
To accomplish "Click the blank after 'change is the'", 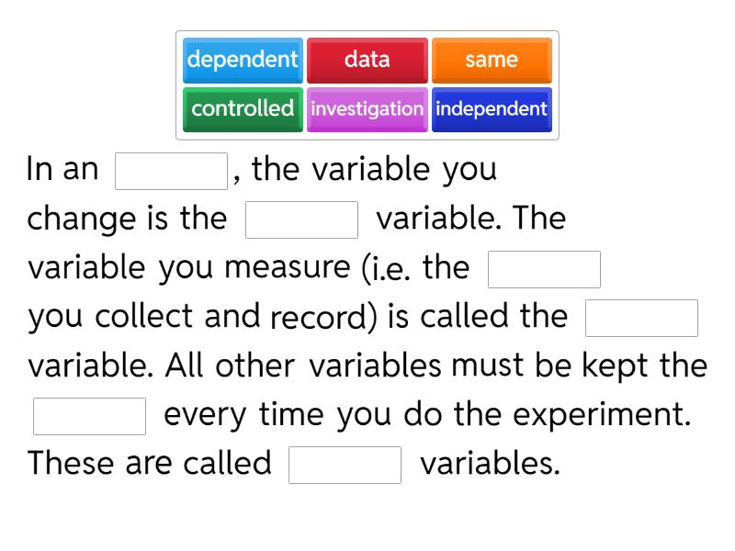I will pyautogui.click(x=302, y=220).
